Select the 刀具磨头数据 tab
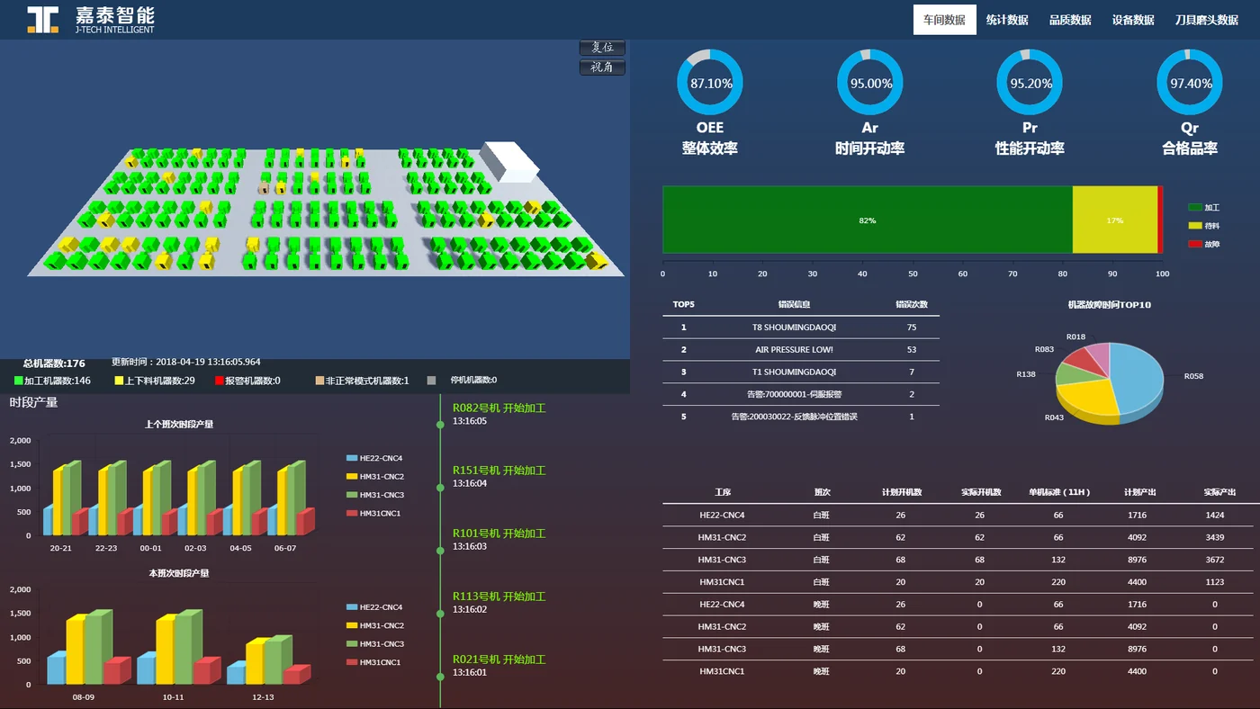 [1206, 20]
